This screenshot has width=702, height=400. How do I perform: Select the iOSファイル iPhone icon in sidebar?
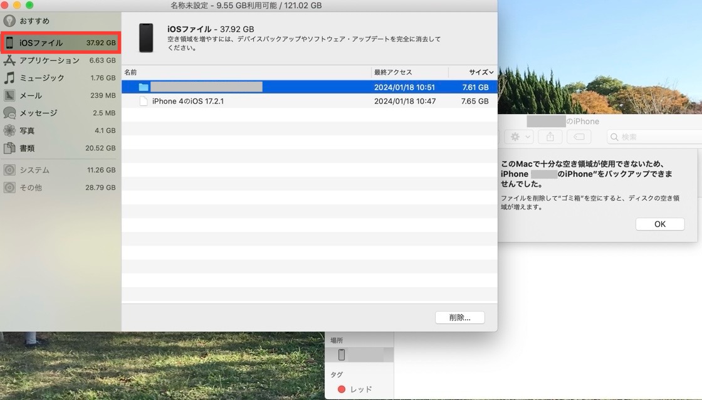[x=9, y=43]
